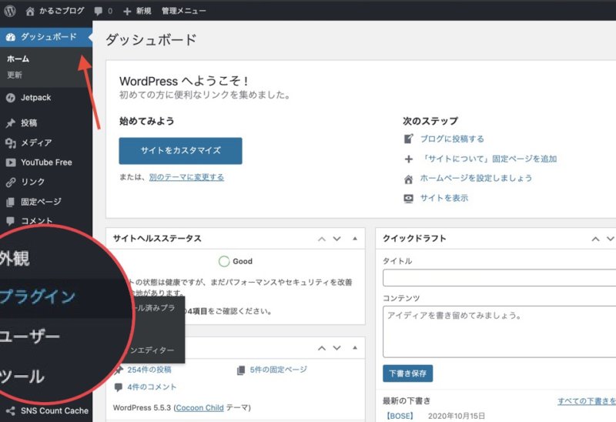Open ユーザー in the sidebar
Screen dimensions: 616x422
pos(30,337)
